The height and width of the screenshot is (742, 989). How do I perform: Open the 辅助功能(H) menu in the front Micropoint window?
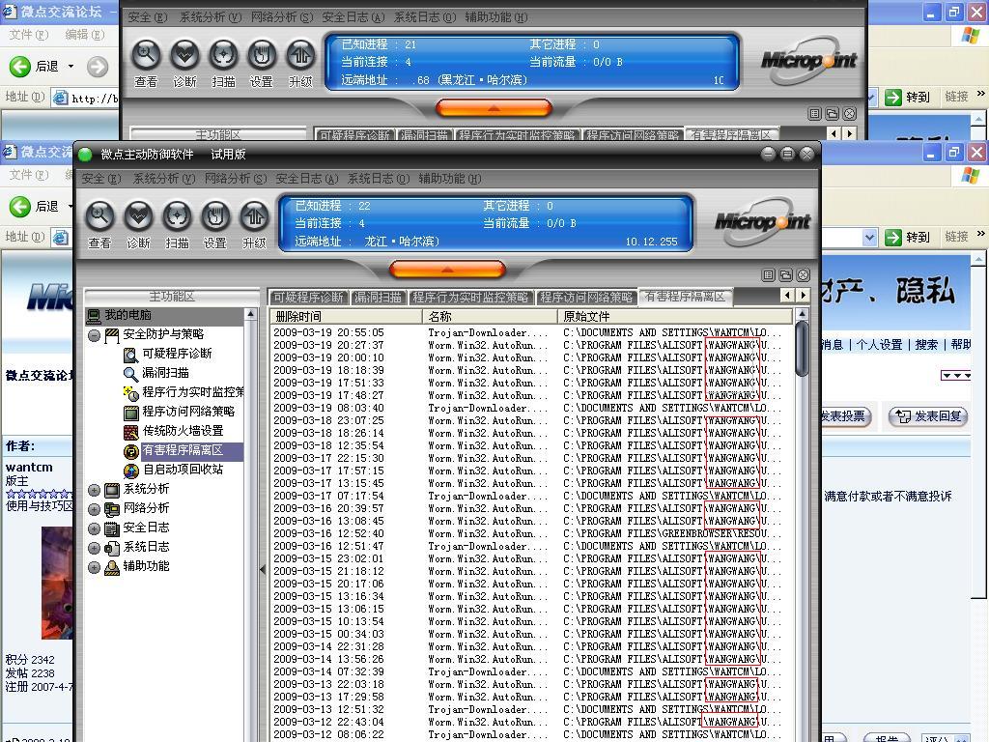[x=450, y=179]
